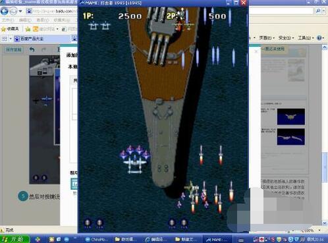Open the 页面 command bar menu
The width and height of the screenshot is (328, 243).
[x=267, y=38]
